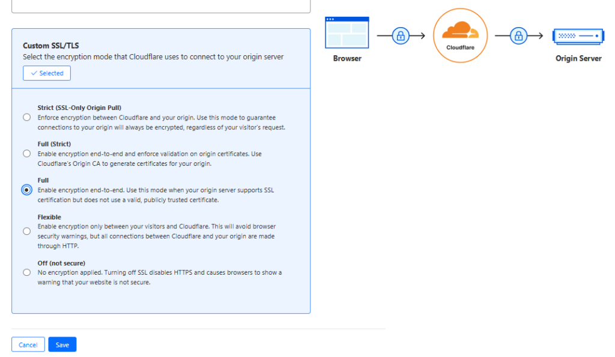Viewport: 615px width, 357px height.
Task: Select the Off (not secure) radio button
Action: 26,272
